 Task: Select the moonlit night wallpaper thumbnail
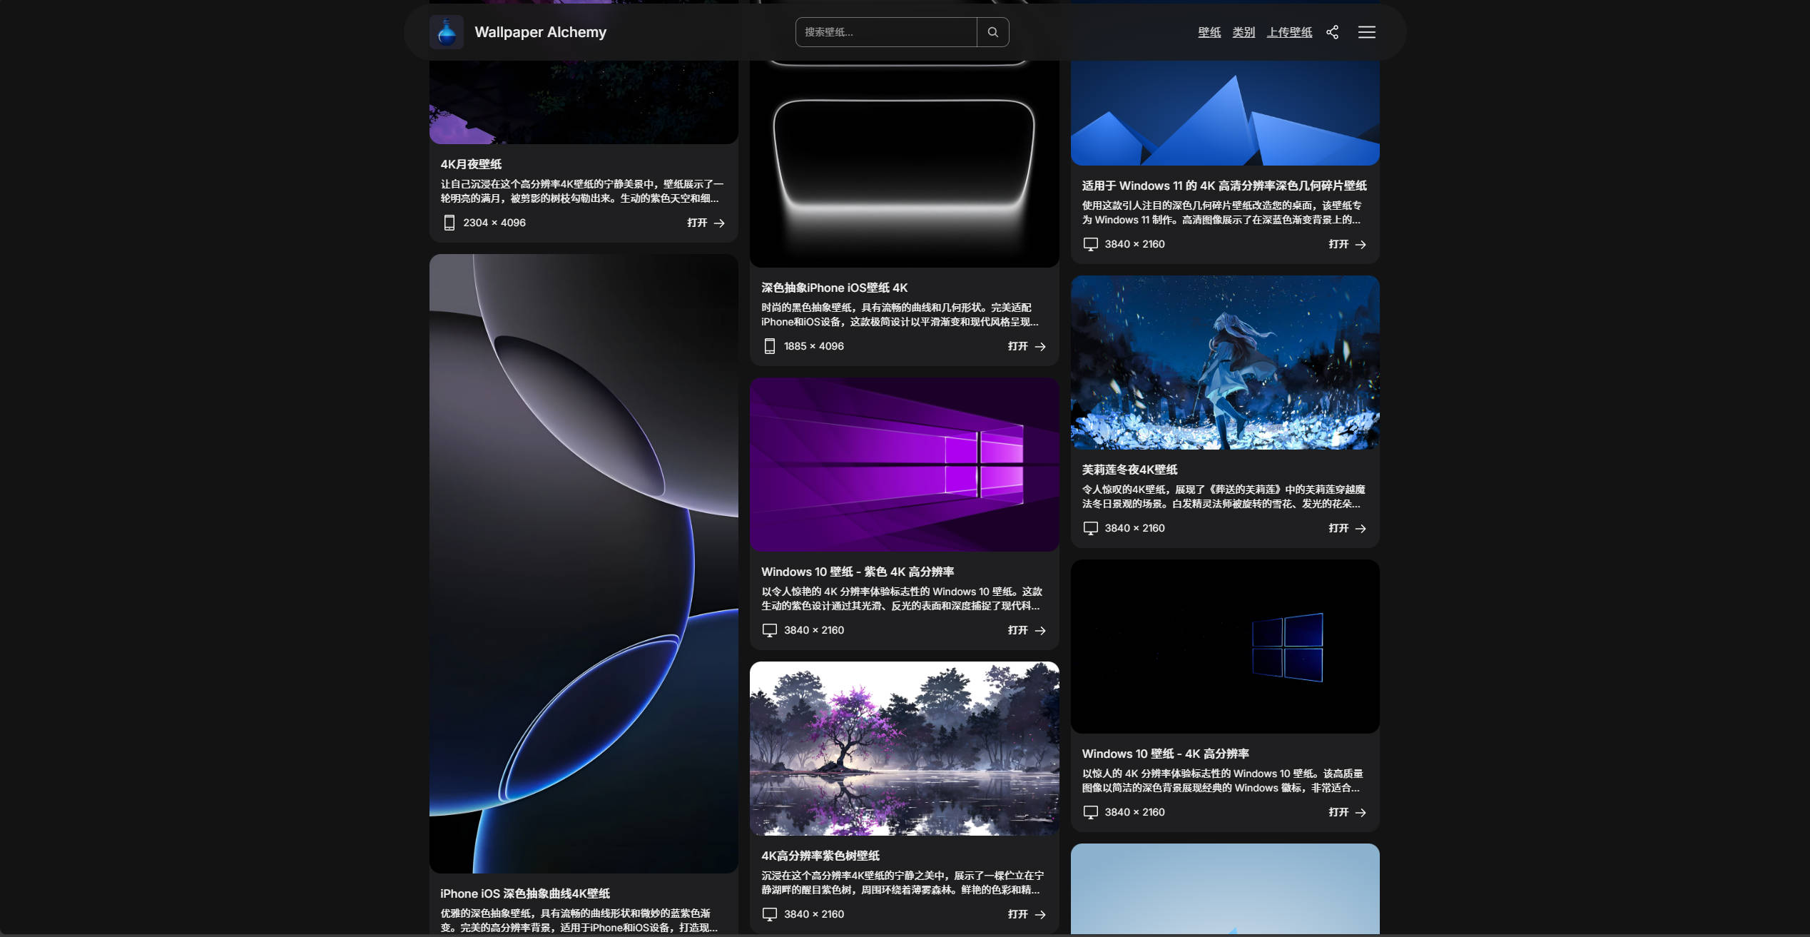point(584,102)
